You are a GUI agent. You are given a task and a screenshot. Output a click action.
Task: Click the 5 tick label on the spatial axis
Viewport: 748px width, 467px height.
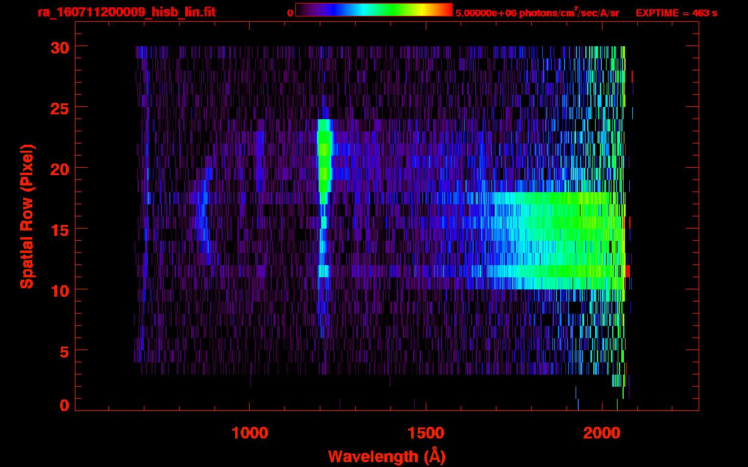click(x=63, y=351)
